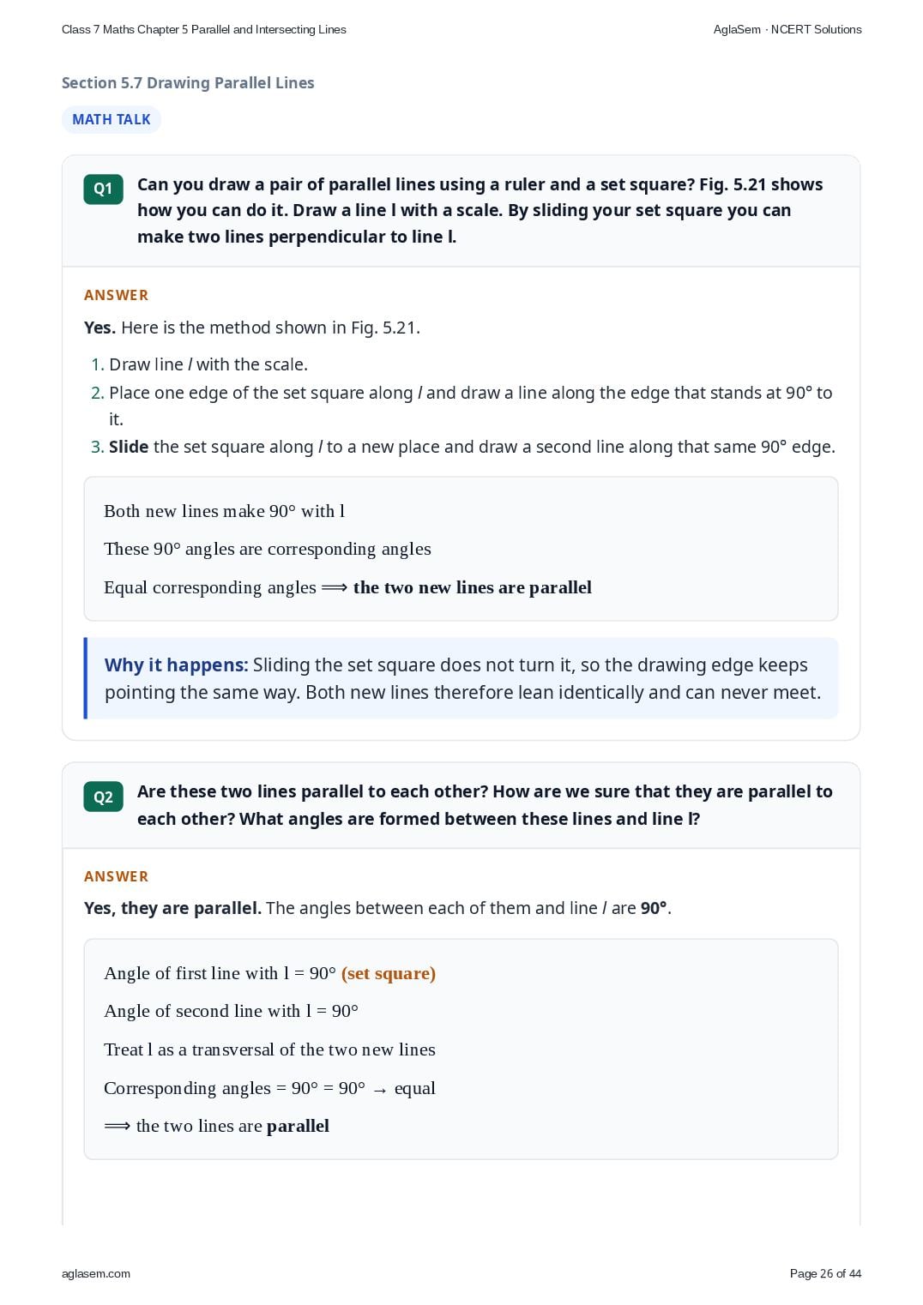Click the Q2 question badge
Viewport: 923px width, 1305px height.
(x=103, y=797)
